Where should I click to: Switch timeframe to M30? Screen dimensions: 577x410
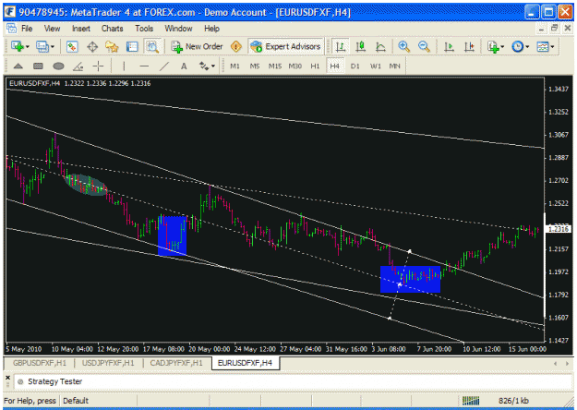tap(295, 66)
